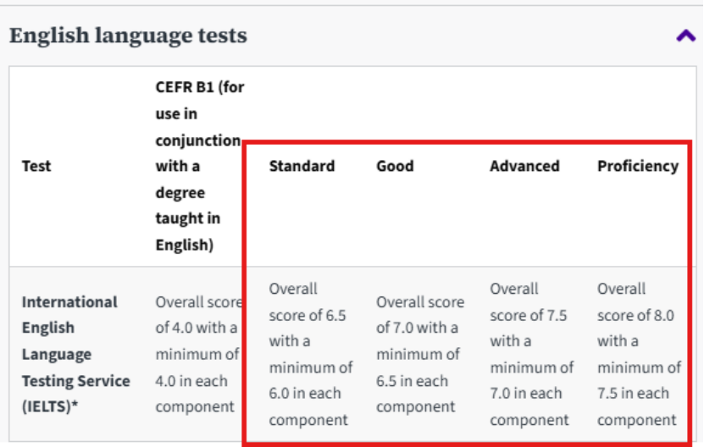The image size is (704, 447).
Task: Click 'minimum of 7.0 in each component' text
Action: [x=530, y=393]
